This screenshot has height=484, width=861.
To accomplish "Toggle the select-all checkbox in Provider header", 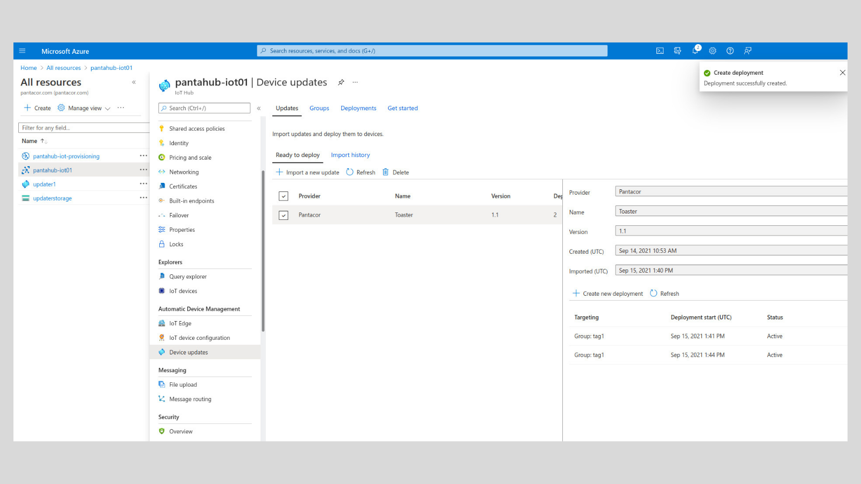I will coord(283,196).
